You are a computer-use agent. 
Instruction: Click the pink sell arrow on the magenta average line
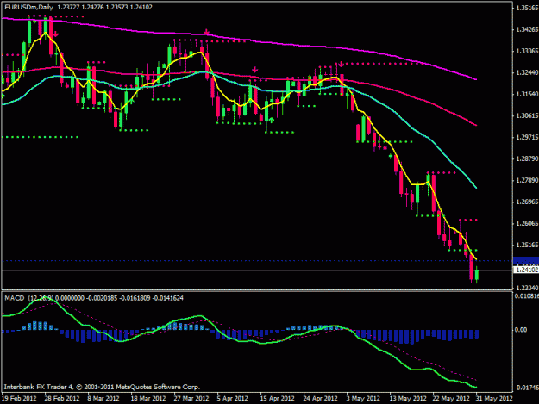pyautogui.click(x=206, y=32)
